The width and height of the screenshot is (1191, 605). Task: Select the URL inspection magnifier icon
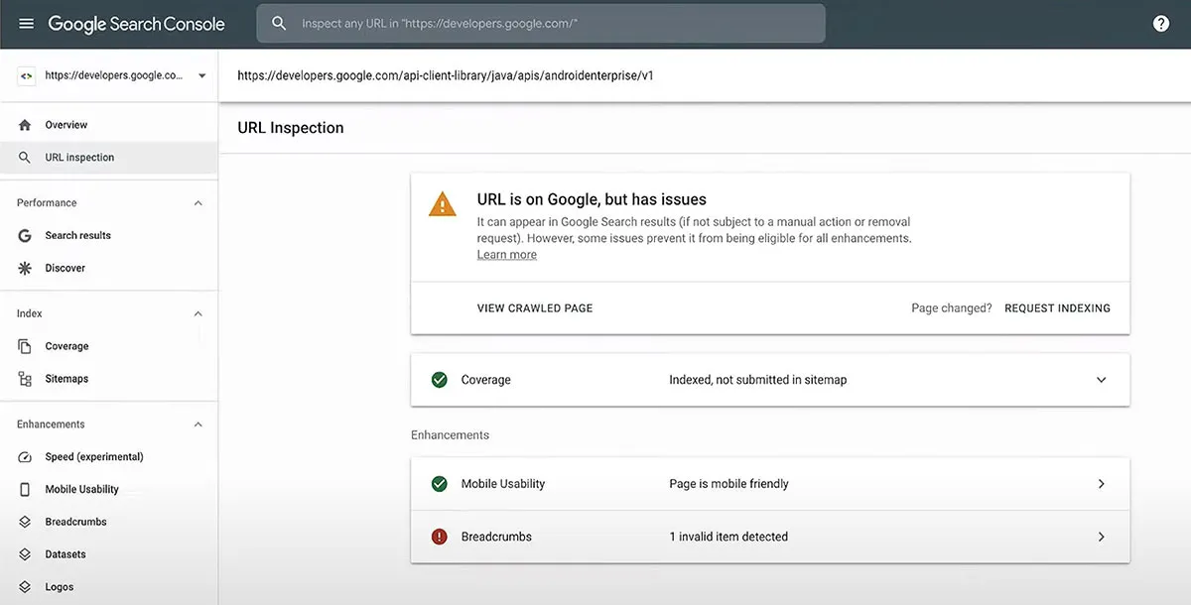click(24, 157)
